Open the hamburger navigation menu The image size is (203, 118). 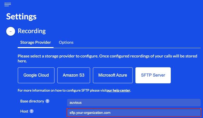point(8,4)
